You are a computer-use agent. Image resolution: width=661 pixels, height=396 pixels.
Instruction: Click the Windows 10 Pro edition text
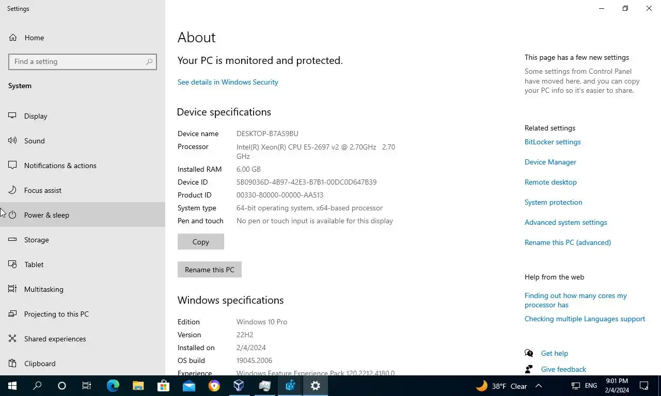(x=262, y=322)
